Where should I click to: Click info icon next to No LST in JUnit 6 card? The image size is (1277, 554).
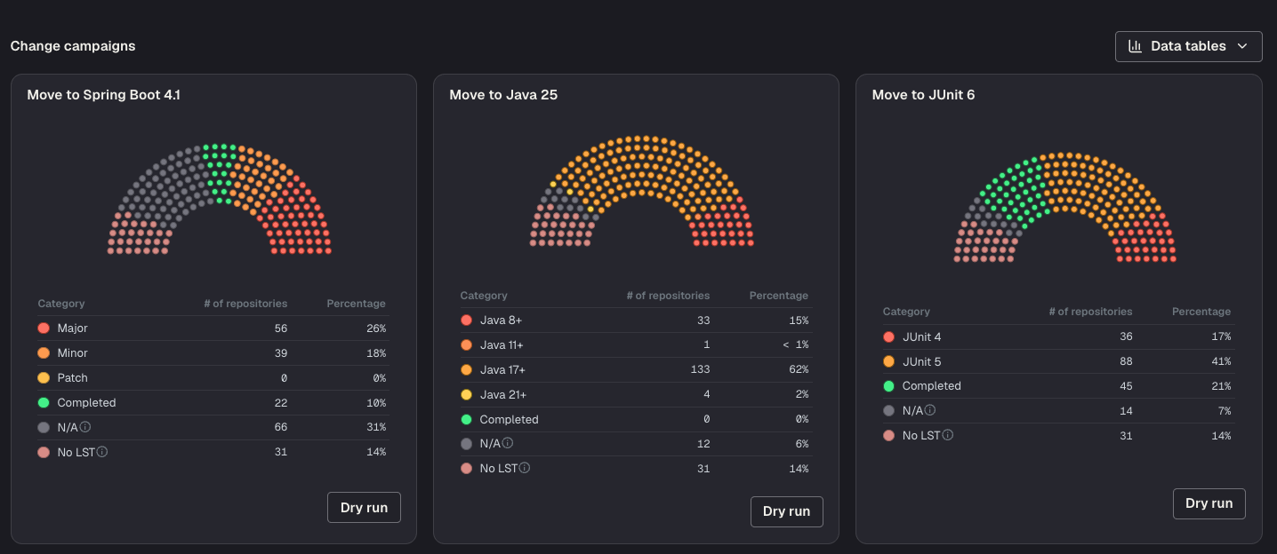[x=947, y=435]
